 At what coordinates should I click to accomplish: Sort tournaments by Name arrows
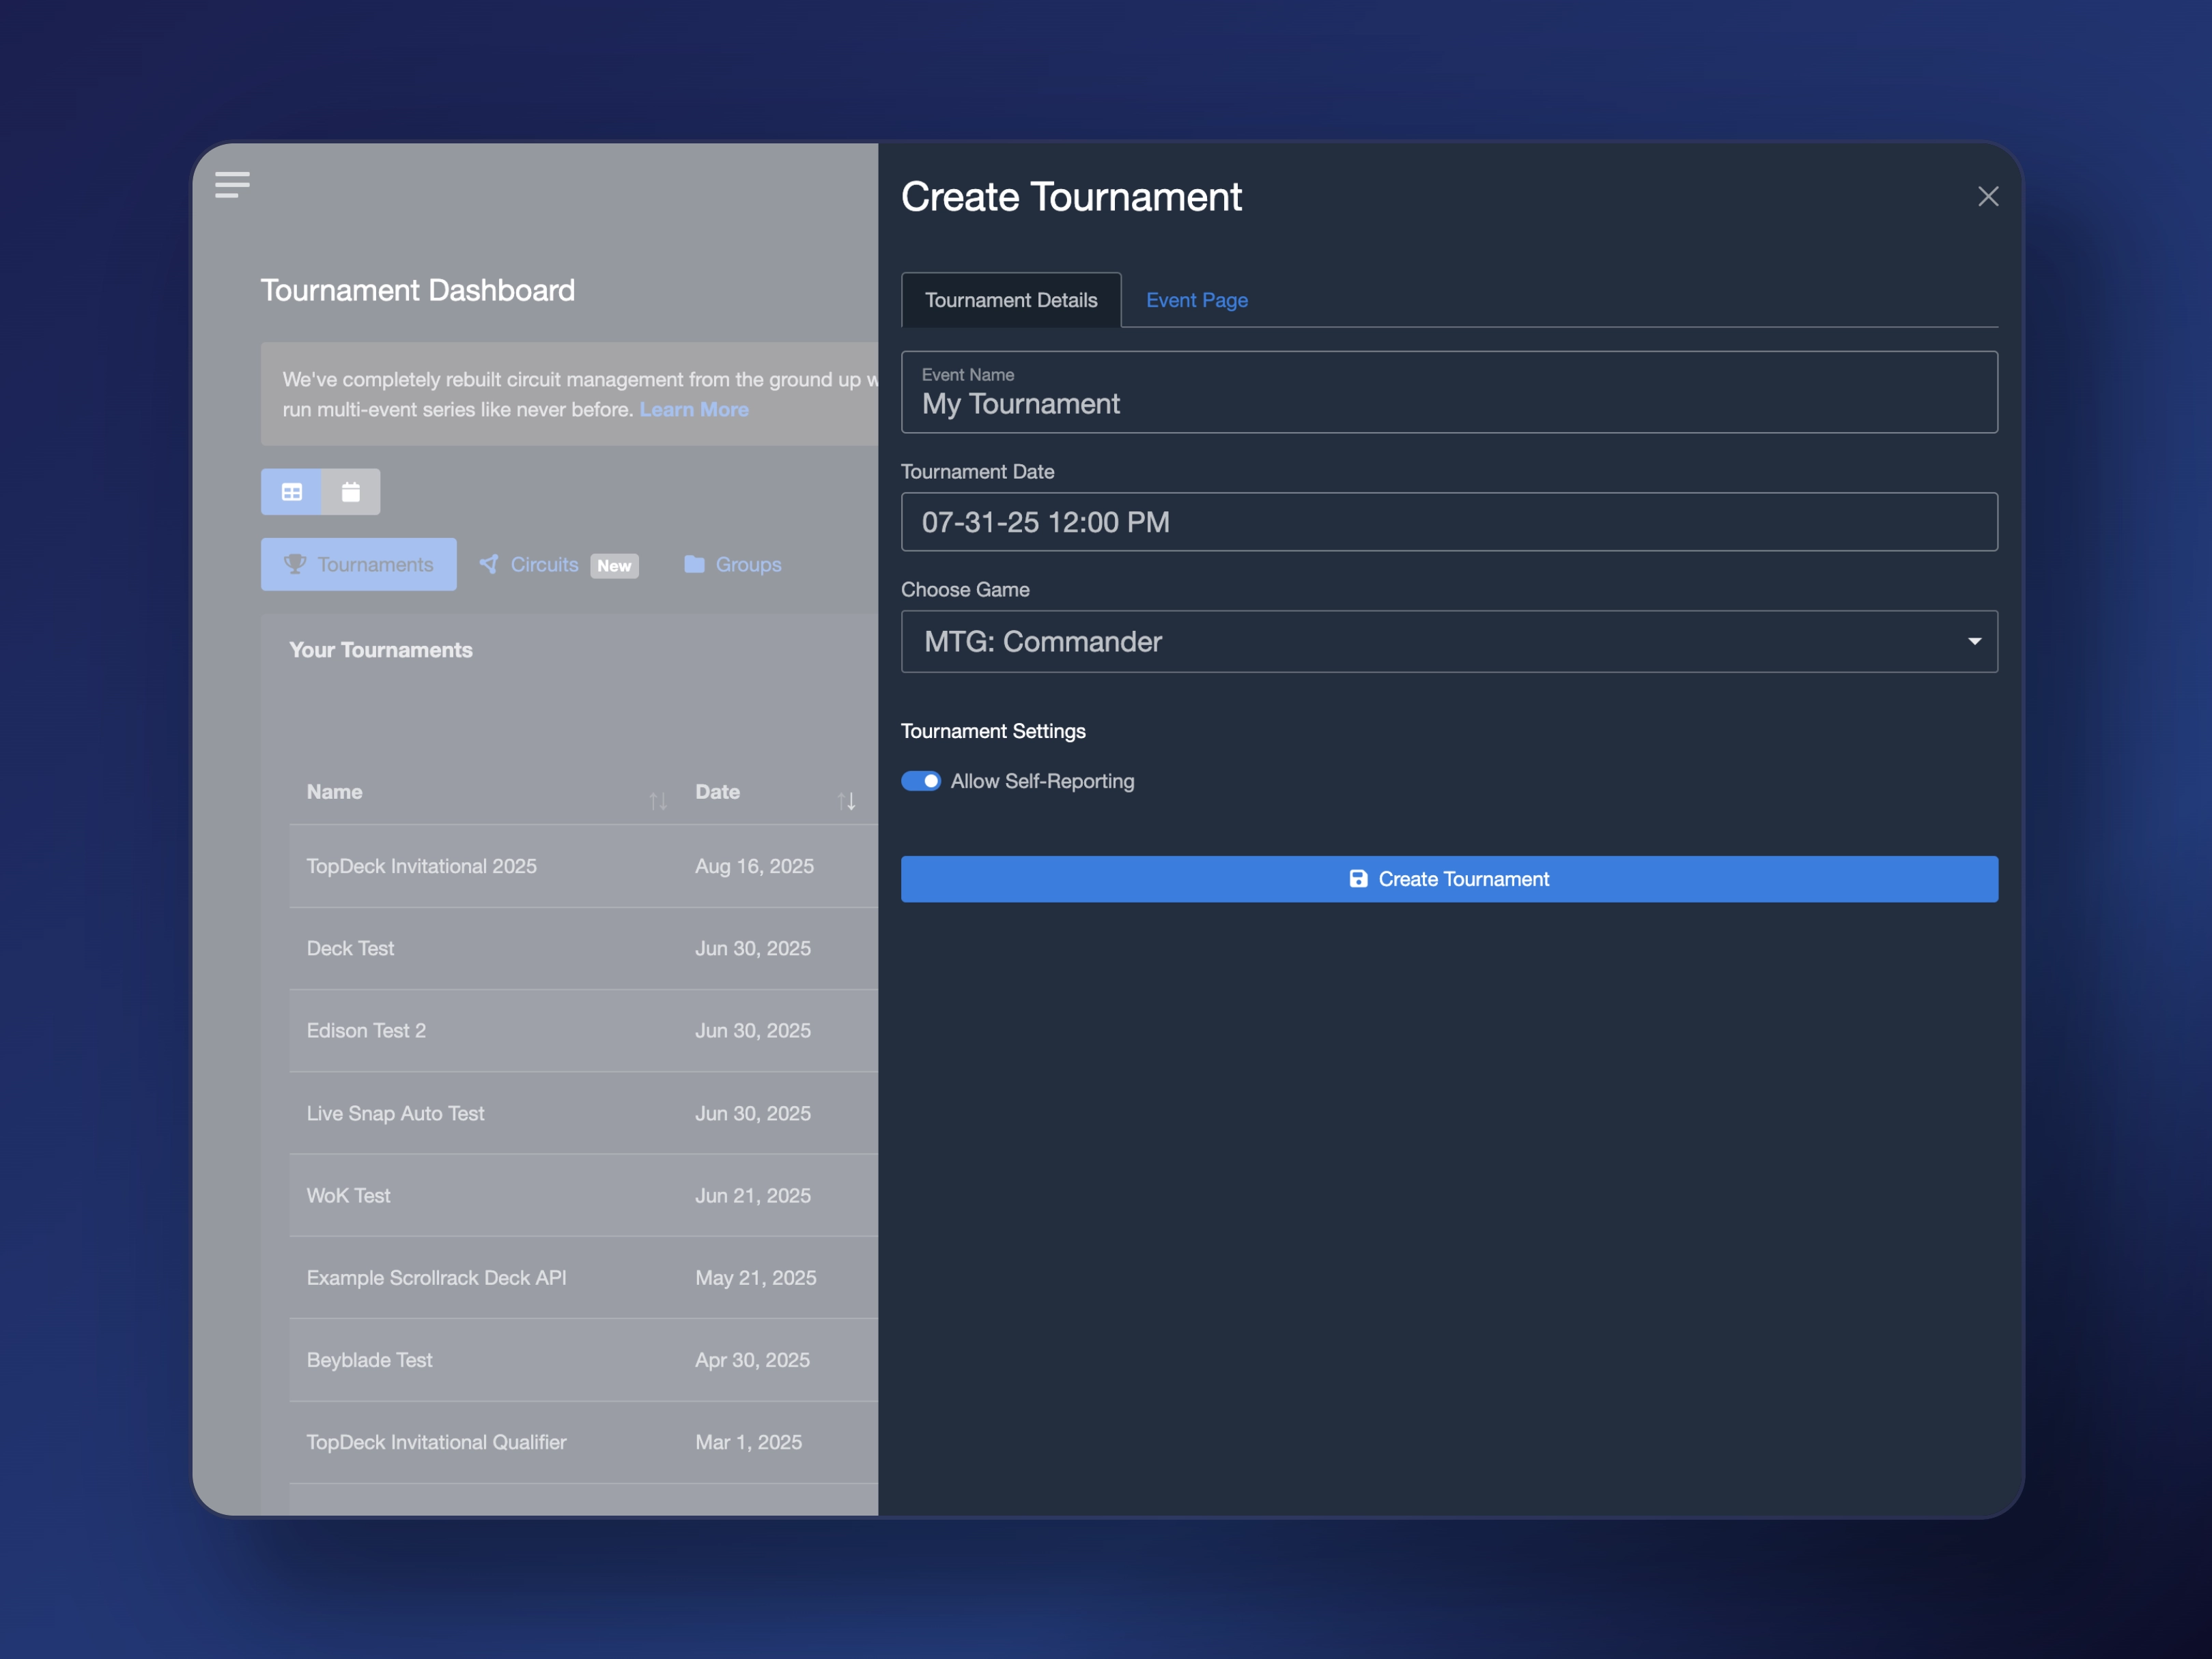point(657,801)
